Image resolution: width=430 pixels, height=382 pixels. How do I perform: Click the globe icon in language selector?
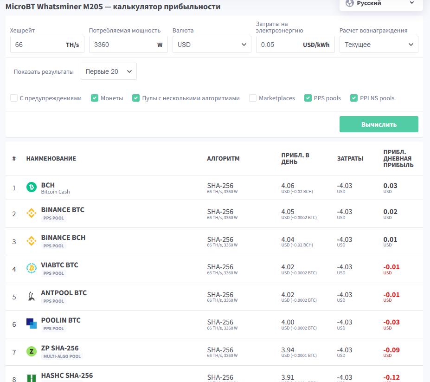click(349, 3)
